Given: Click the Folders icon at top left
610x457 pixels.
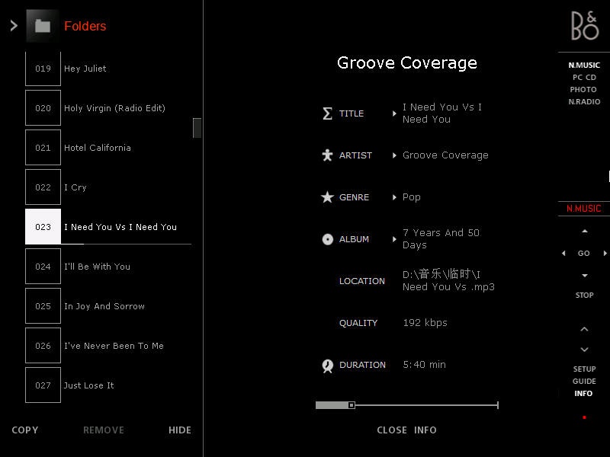Looking at the screenshot, I should point(43,26).
